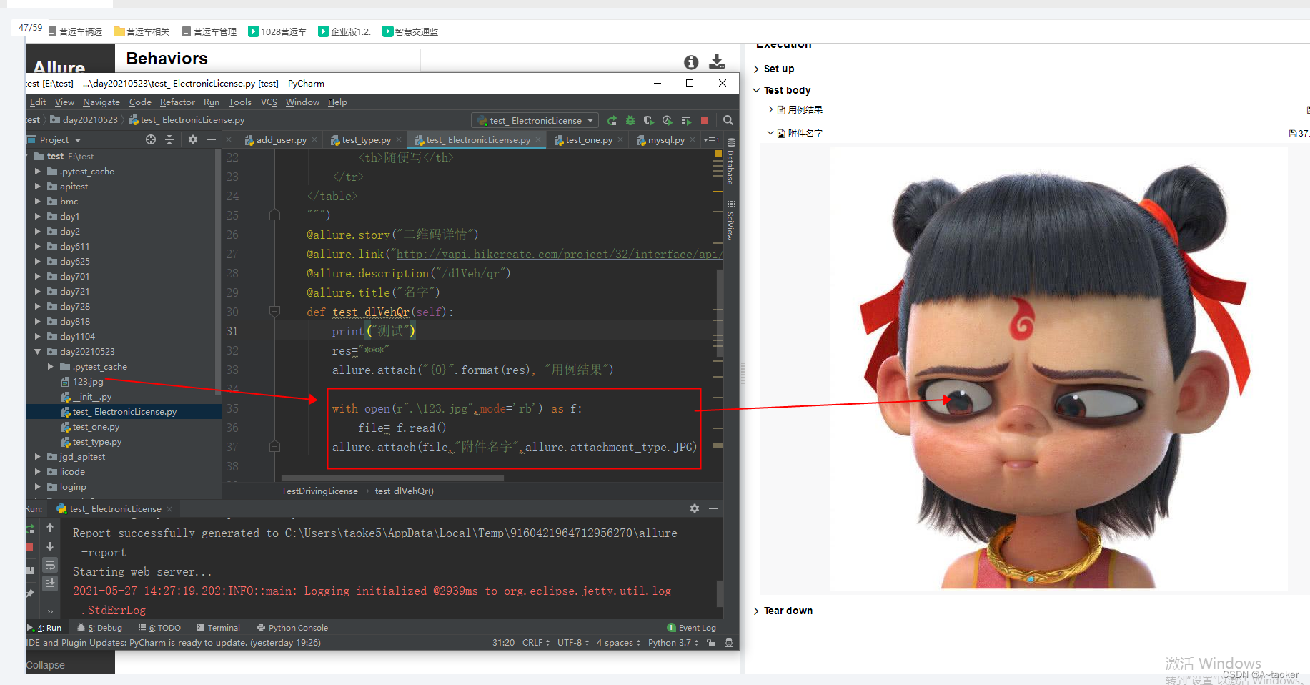Open the 5: Debug tool window
Screen dimensions: 1310x685
(x=100, y=628)
